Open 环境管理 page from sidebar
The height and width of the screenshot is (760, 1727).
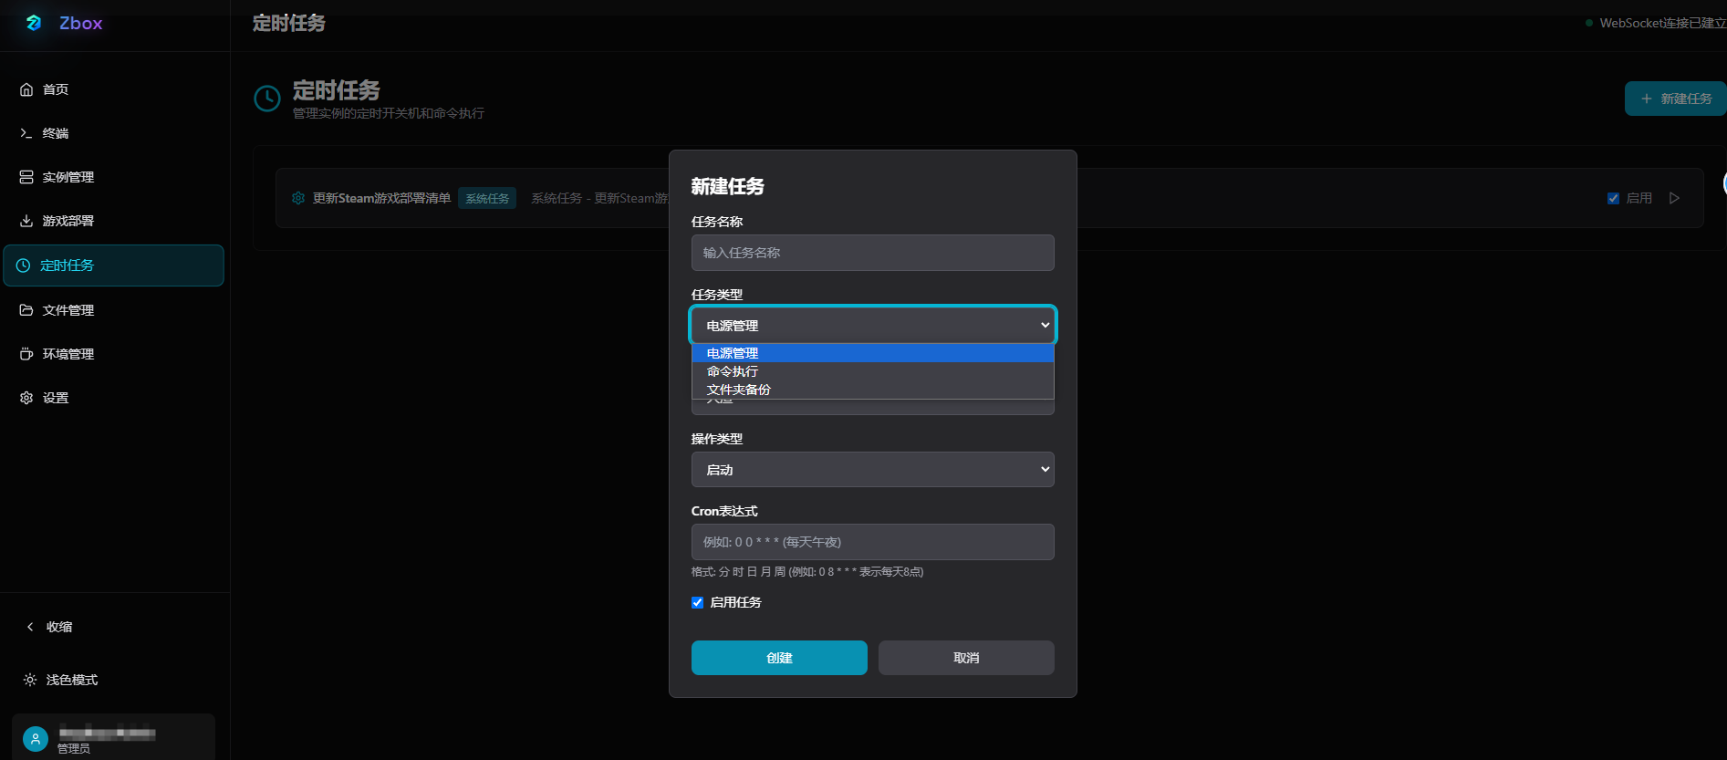tap(114, 354)
